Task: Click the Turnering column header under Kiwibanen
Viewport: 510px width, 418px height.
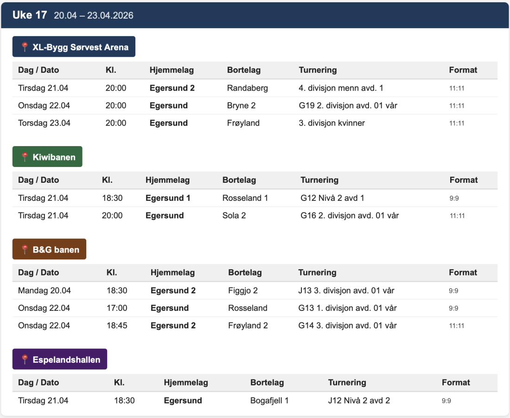Action: click(319, 180)
